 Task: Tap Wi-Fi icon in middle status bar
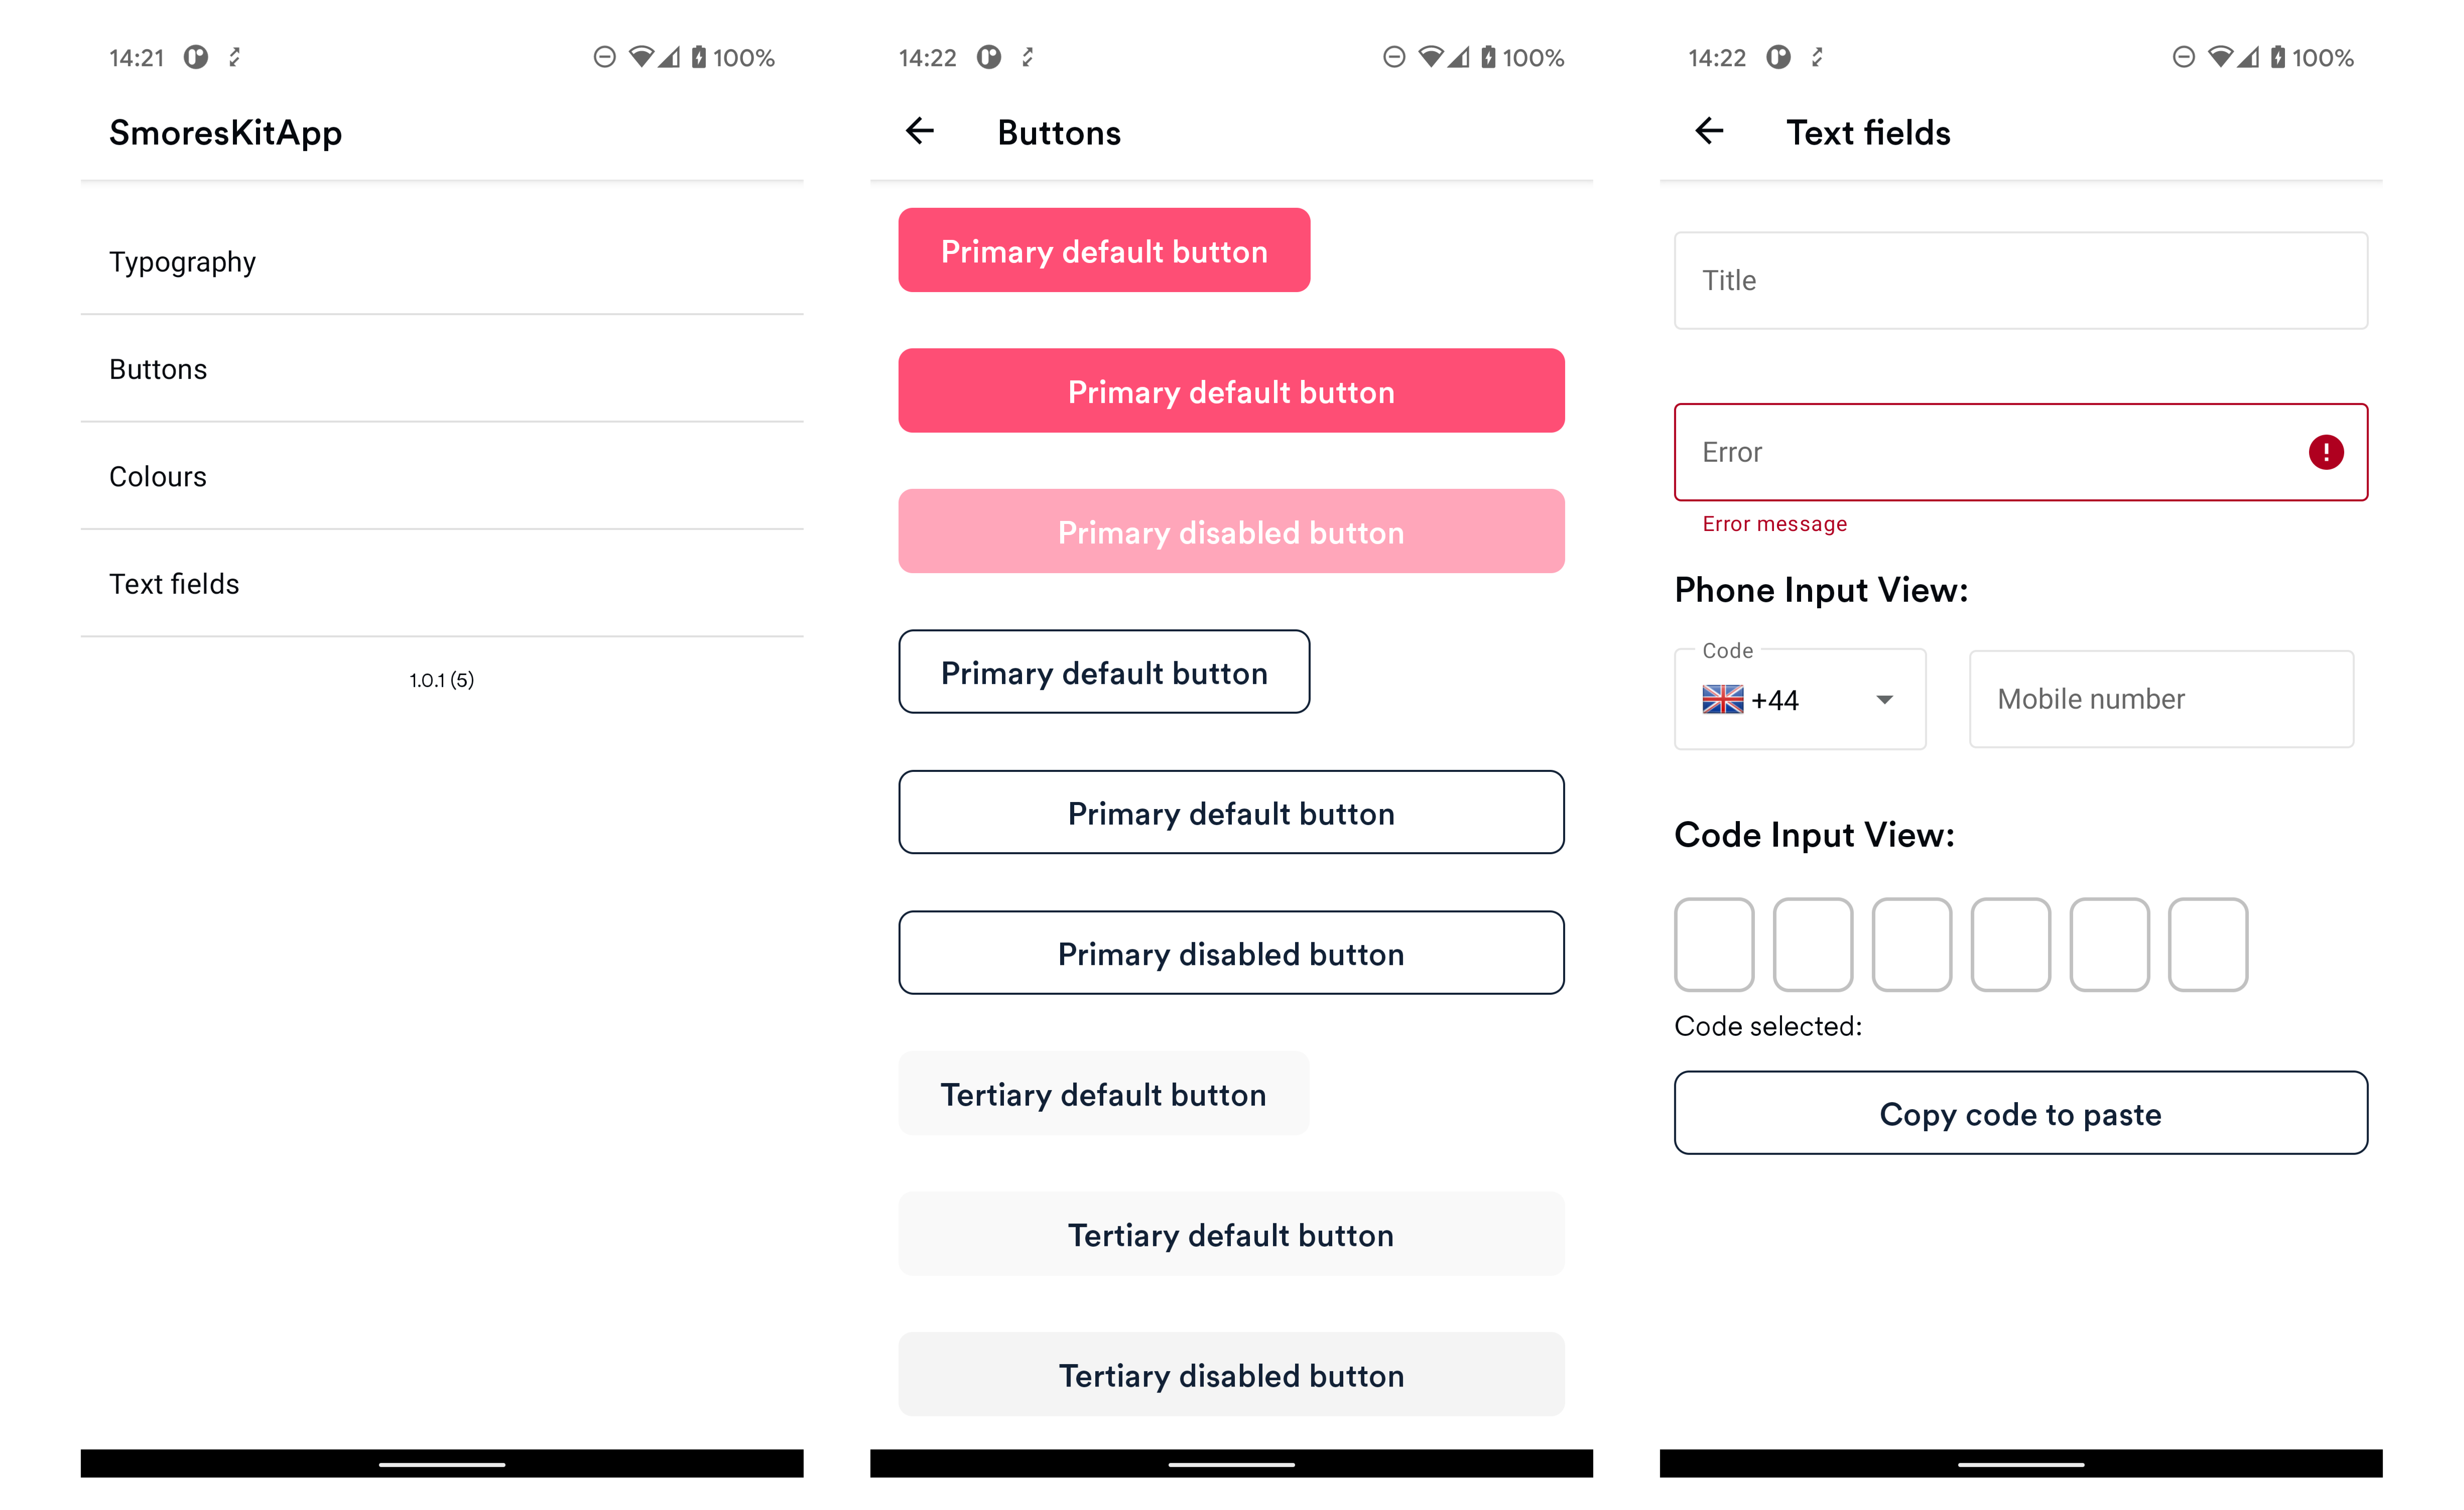pyautogui.click(x=1431, y=57)
